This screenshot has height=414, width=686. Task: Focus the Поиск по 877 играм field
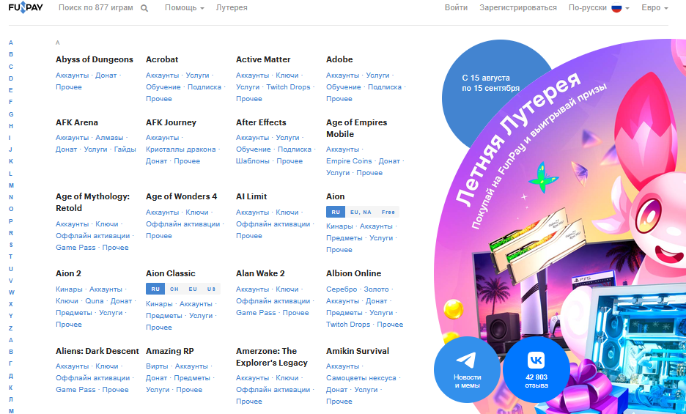click(x=96, y=8)
